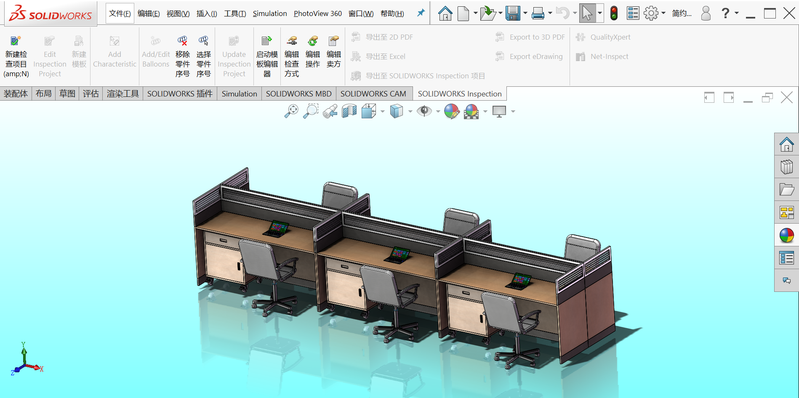Expand the Apply Scene dropdown arrow

coord(485,112)
